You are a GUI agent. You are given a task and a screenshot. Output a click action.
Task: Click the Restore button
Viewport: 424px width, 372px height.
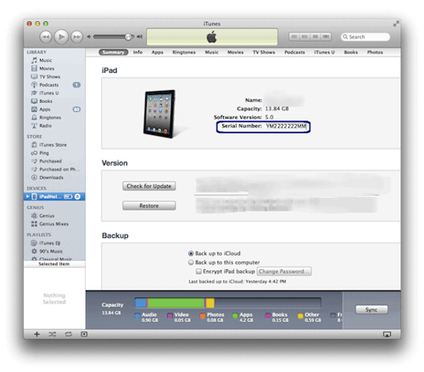point(149,206)
